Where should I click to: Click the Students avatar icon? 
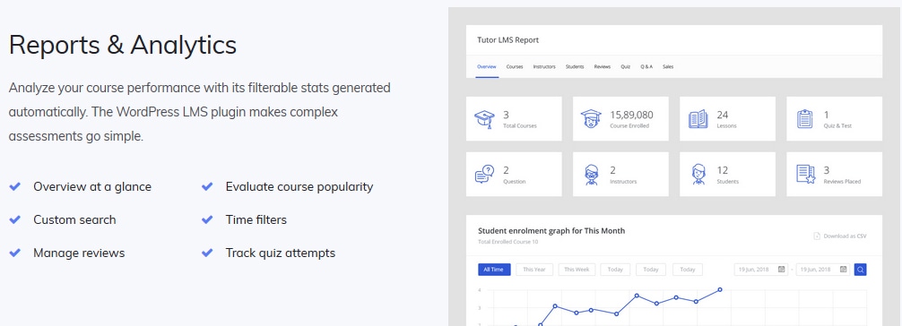(698, 175)
